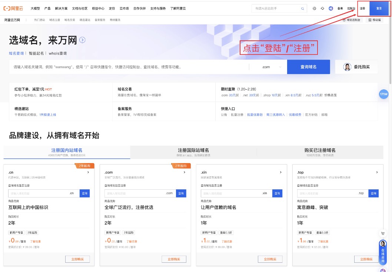
Task: Click the blue 登录 button
Action: tap(379, 9)
